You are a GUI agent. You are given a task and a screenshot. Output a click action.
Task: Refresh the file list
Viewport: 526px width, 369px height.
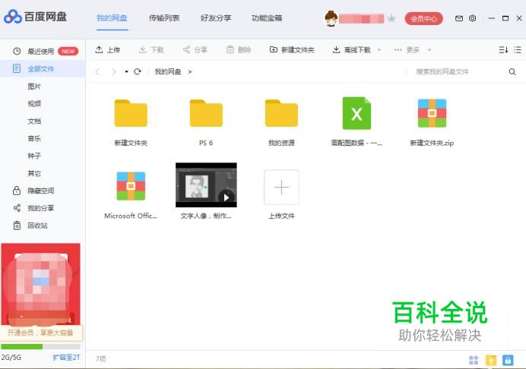click(x=138, y=71)
